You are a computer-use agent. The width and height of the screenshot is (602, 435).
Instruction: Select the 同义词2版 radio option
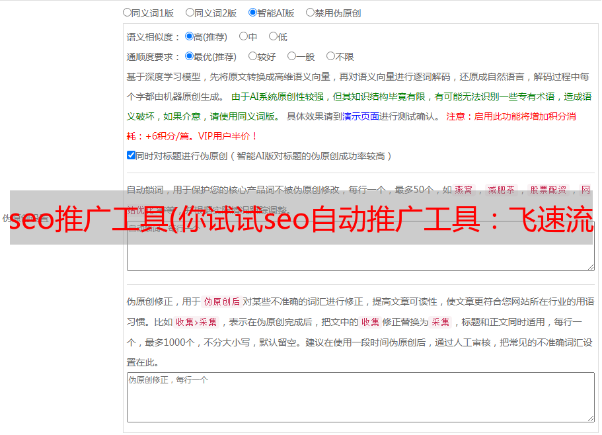pyautogui.click(x=190, y=13)
